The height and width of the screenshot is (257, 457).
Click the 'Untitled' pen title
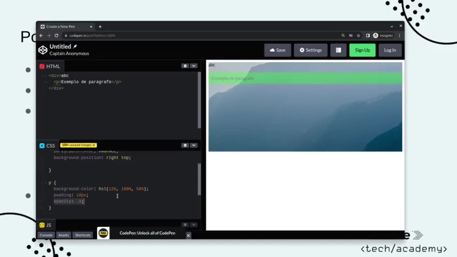click(60, 46)
